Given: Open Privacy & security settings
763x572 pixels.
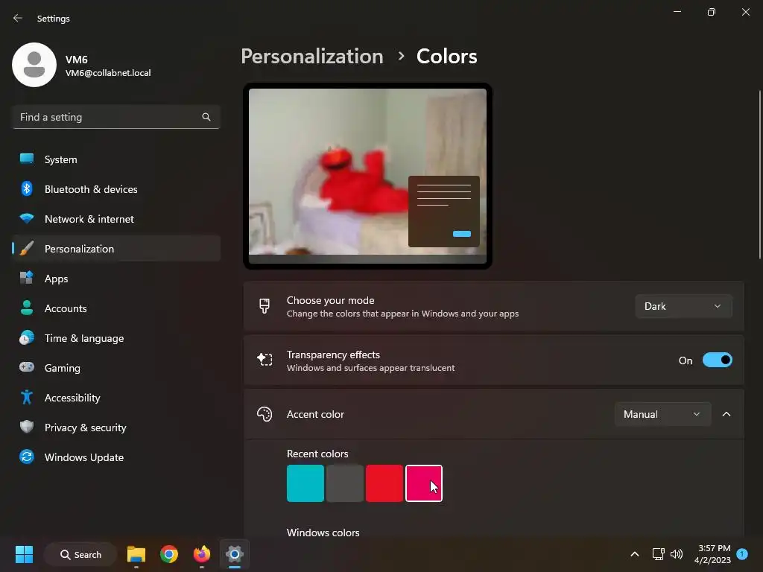Looking at the screenshot, I should [116, 428].
